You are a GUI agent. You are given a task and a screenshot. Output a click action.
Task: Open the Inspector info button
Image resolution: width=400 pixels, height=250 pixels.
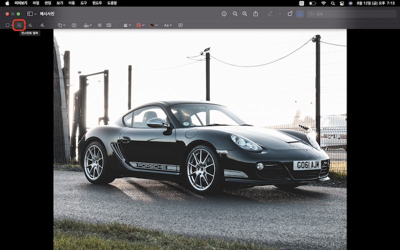224,14
